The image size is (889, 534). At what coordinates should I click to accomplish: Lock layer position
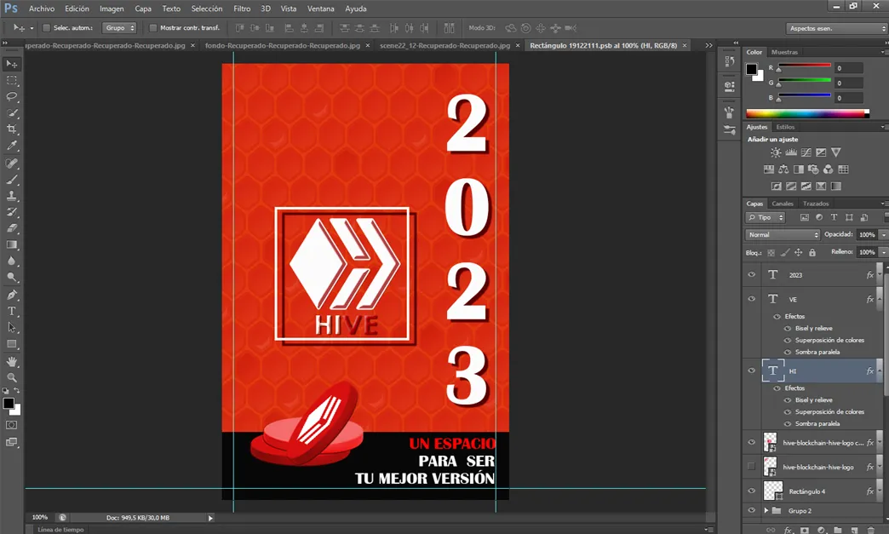798,253
